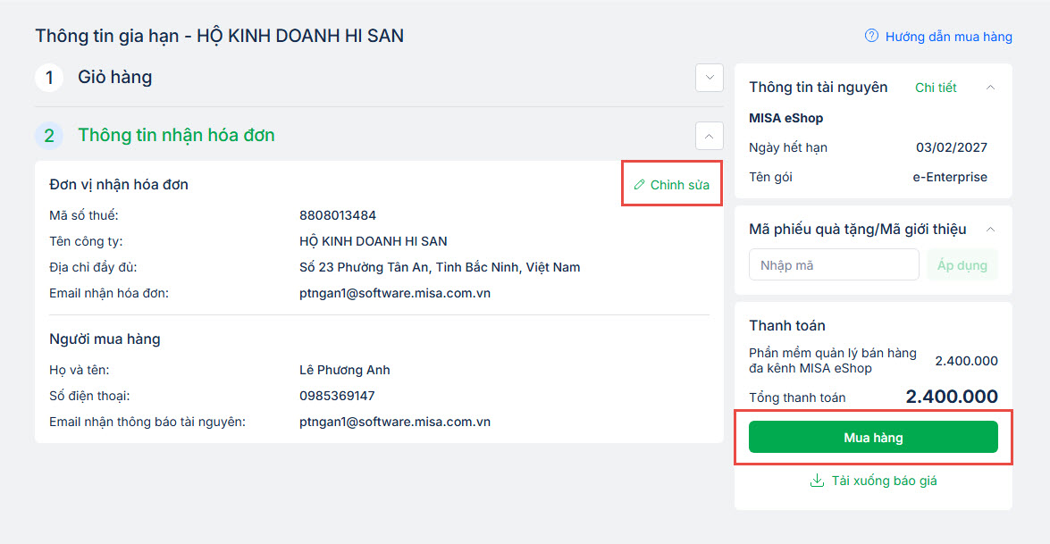Click the Áp dụng voucher button

click(962, 265)
